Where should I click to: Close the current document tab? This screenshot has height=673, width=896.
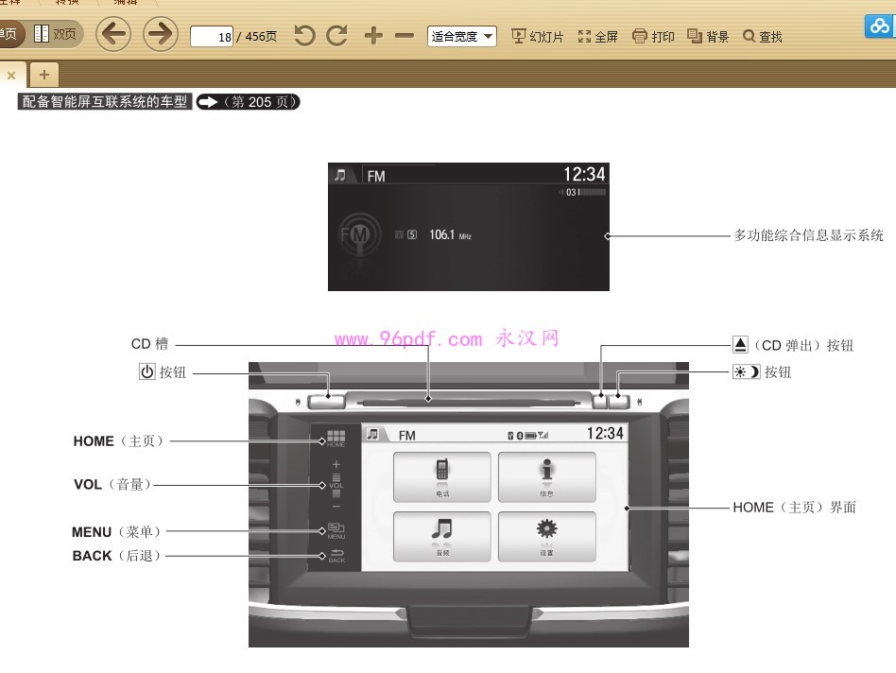click(x=11, y=75)
